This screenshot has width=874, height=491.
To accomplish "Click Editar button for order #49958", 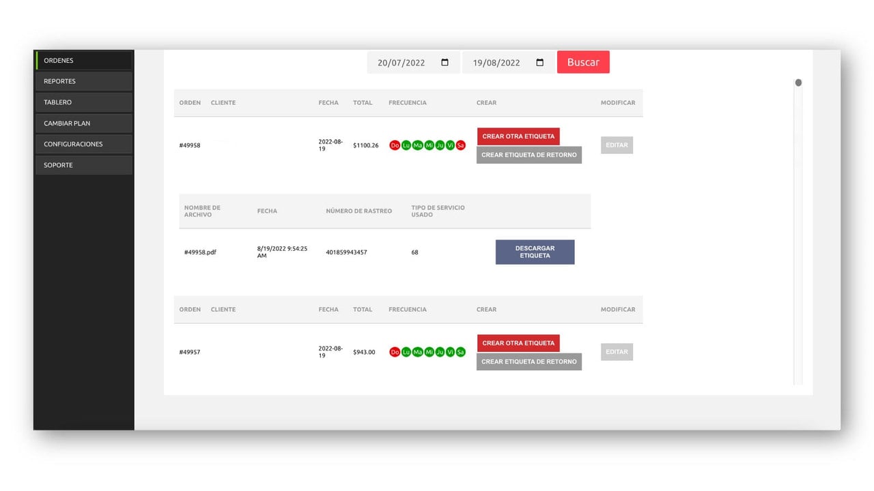I will tap(617, 145).
